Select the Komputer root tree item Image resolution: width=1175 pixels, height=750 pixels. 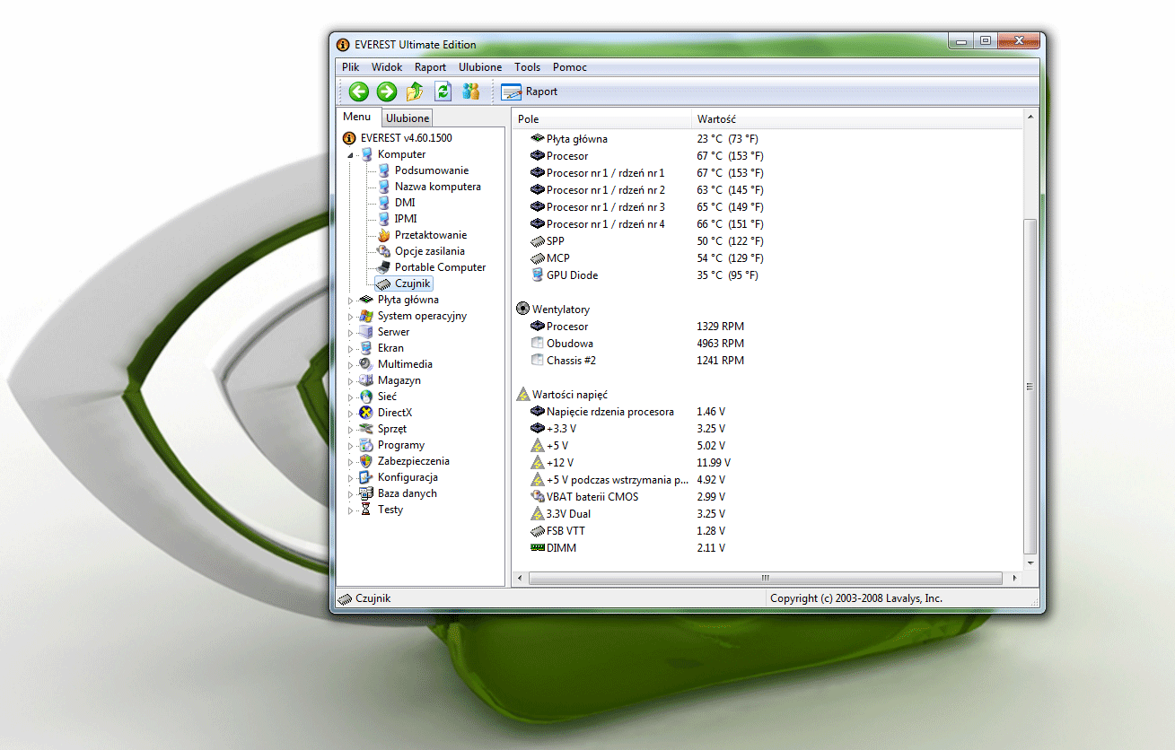point(401,154)
